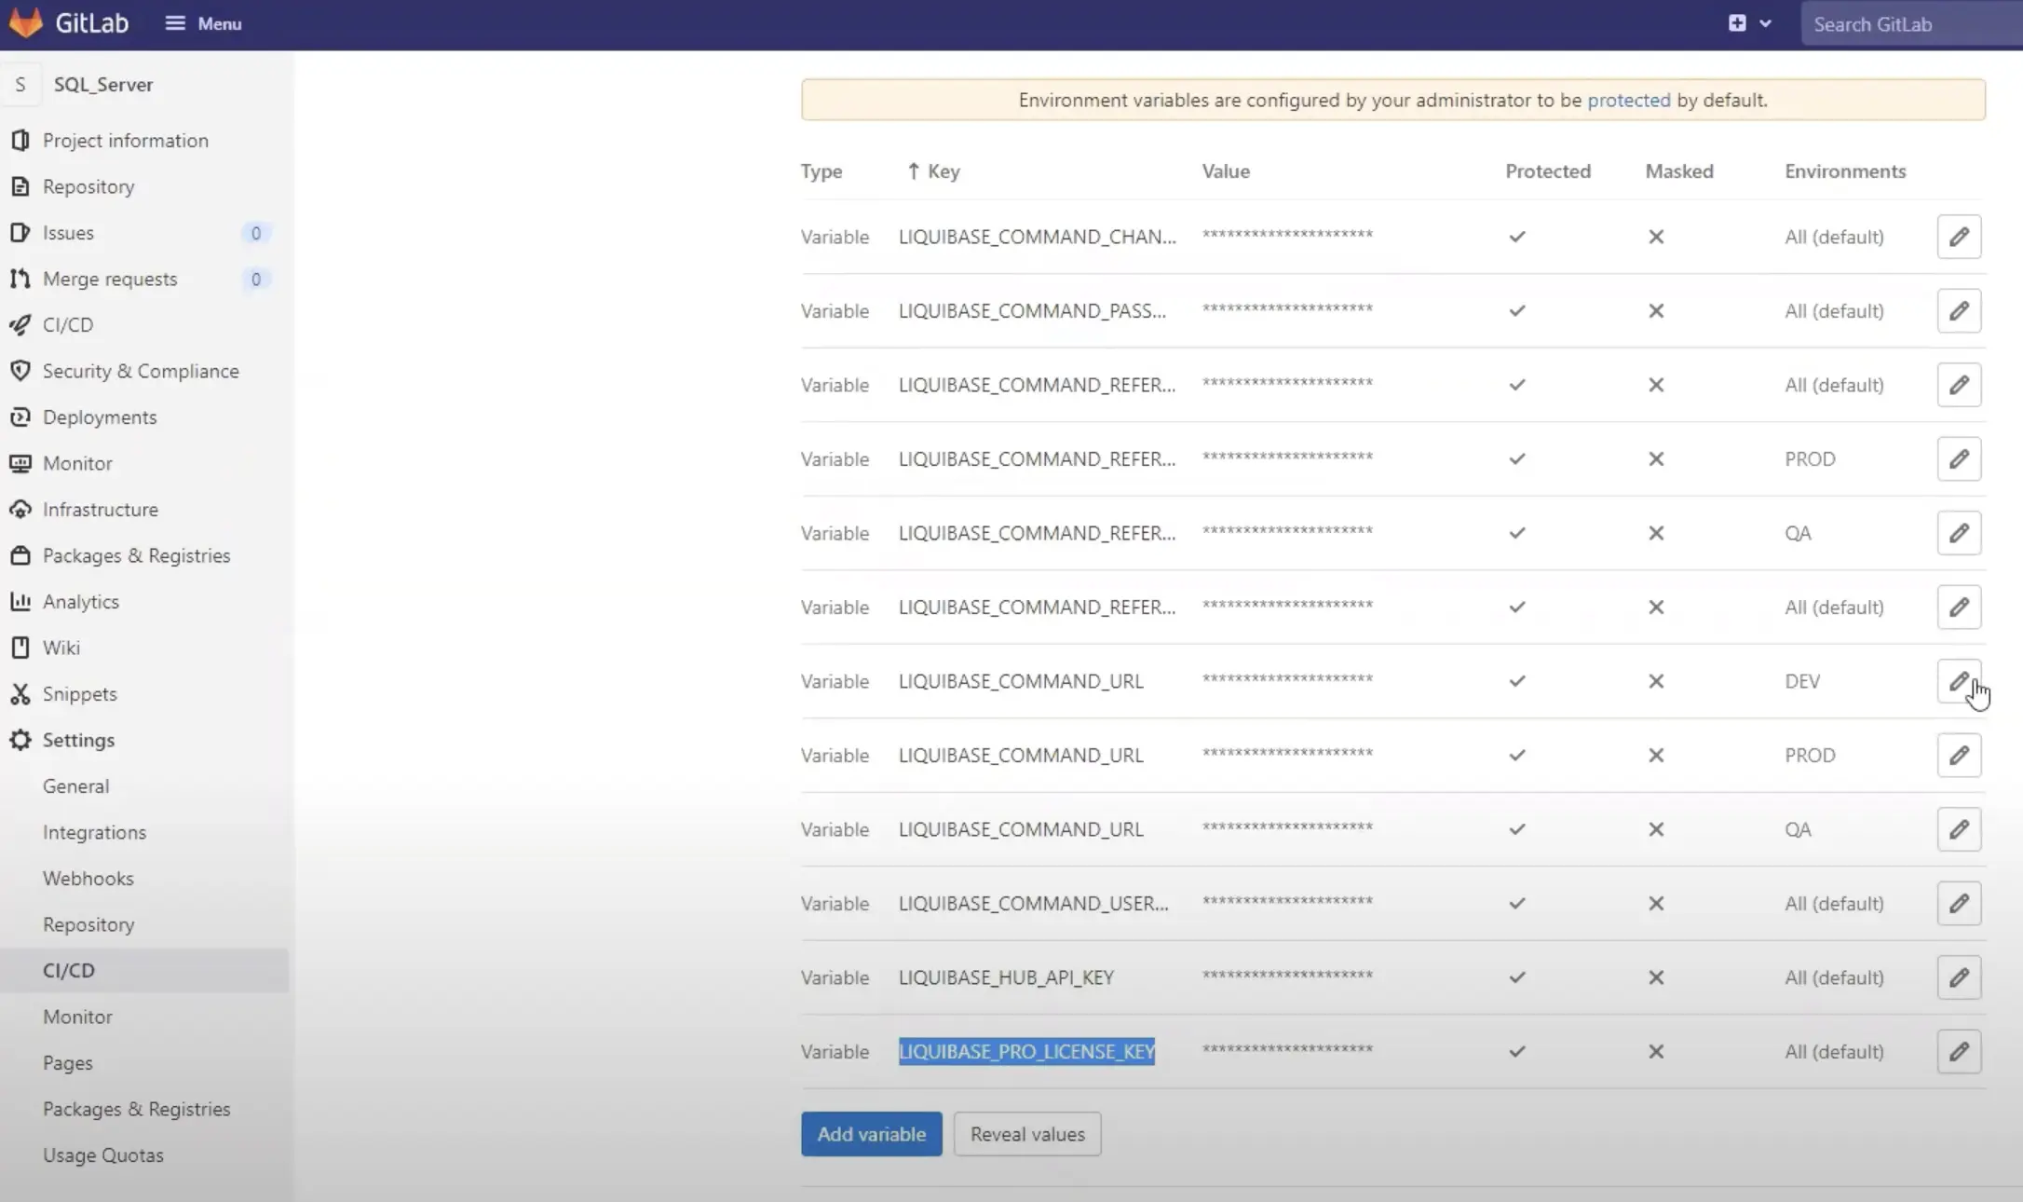Open the Infrastructure section
The height and width of the screenshot is (1202, 2023).
[101, 509]
